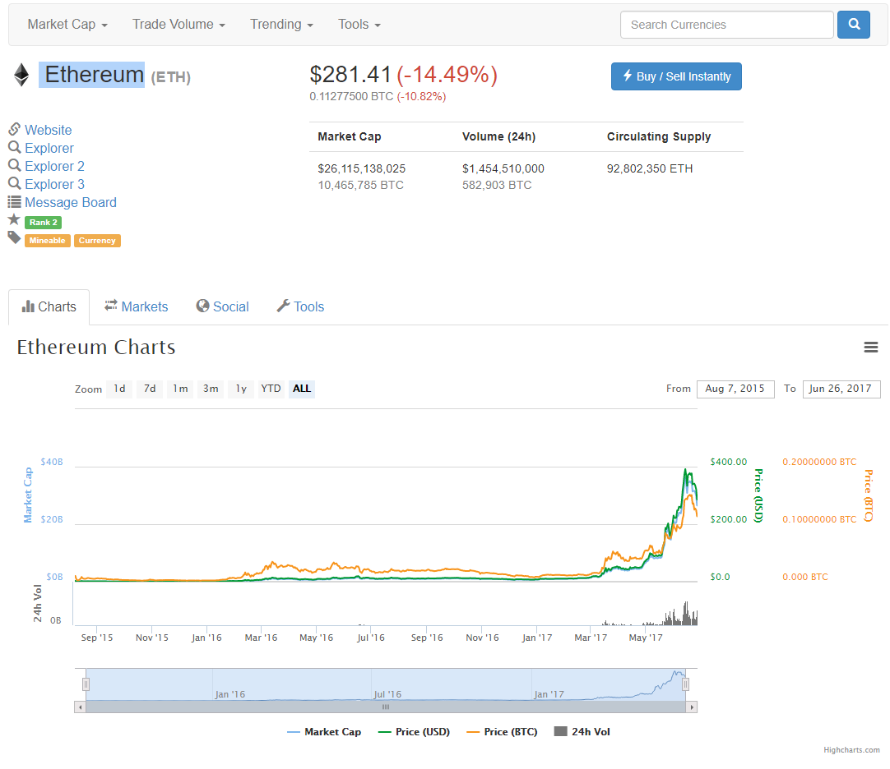Click navigator scrollbar left arrow
This screenshot has height=769, width=890.
click(81, 707)
